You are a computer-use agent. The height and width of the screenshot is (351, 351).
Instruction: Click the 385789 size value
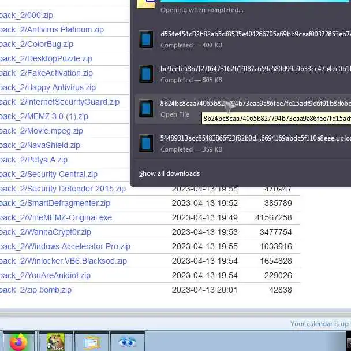click(278, 203)
